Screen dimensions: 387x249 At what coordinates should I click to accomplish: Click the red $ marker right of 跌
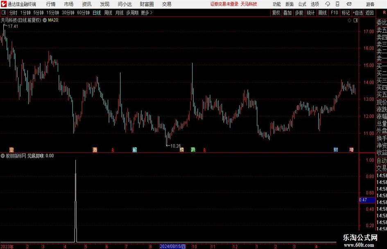204,150
